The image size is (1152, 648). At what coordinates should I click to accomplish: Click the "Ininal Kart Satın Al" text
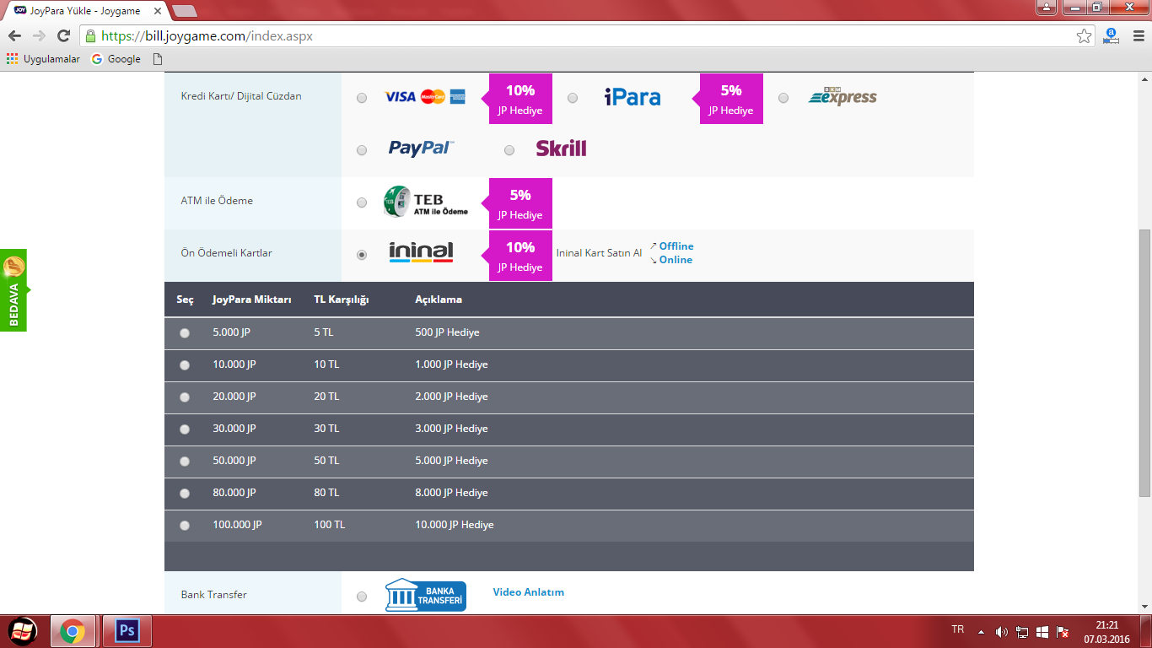point(599,253)
